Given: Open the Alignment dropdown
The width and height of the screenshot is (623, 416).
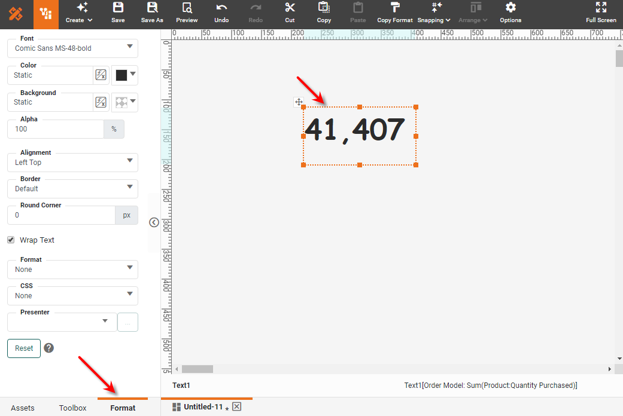Looking at the screenshot, I should 72,162.
